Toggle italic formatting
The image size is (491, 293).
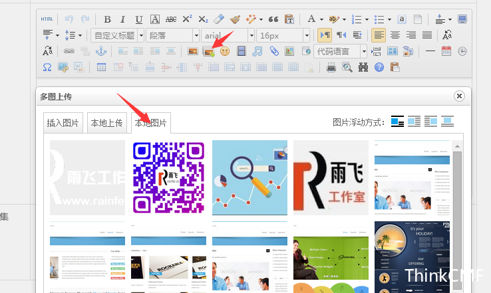(122, 19)
